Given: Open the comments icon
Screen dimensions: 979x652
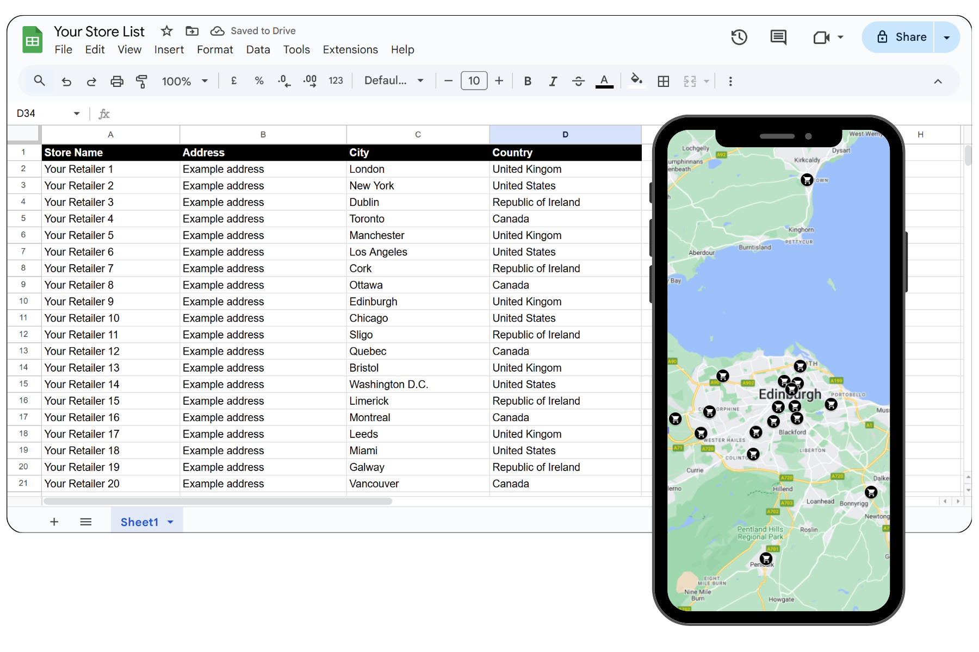Looking at the screenshot, I should pyautogui.click(x=778, y=37).
